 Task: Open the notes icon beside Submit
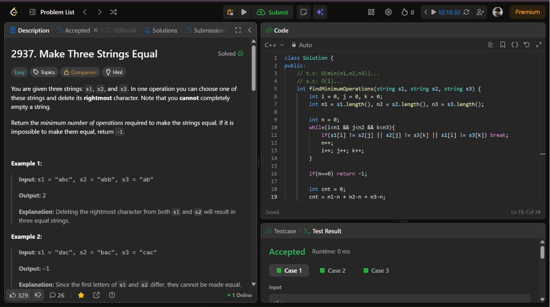[x=303, y=12]
